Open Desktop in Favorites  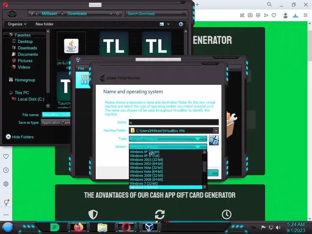tap(25, 41)
